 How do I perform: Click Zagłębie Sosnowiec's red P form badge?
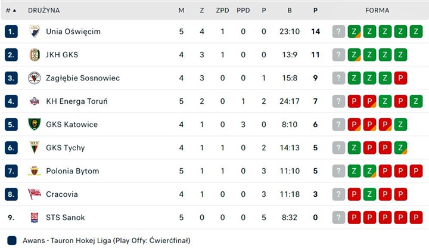[400, 78]
